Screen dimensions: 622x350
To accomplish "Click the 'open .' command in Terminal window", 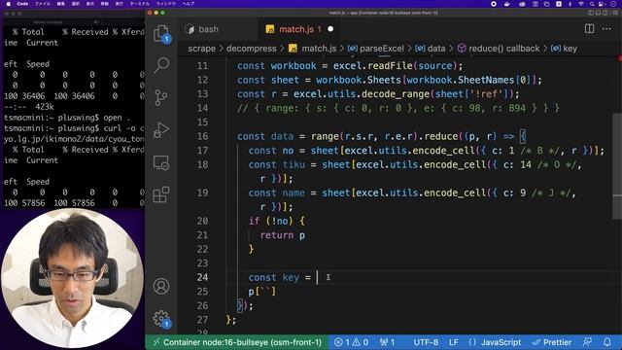I will click(x=117, y=118).
